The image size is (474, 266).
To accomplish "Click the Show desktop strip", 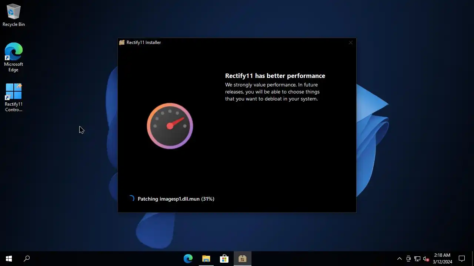I will click(473, 259).
